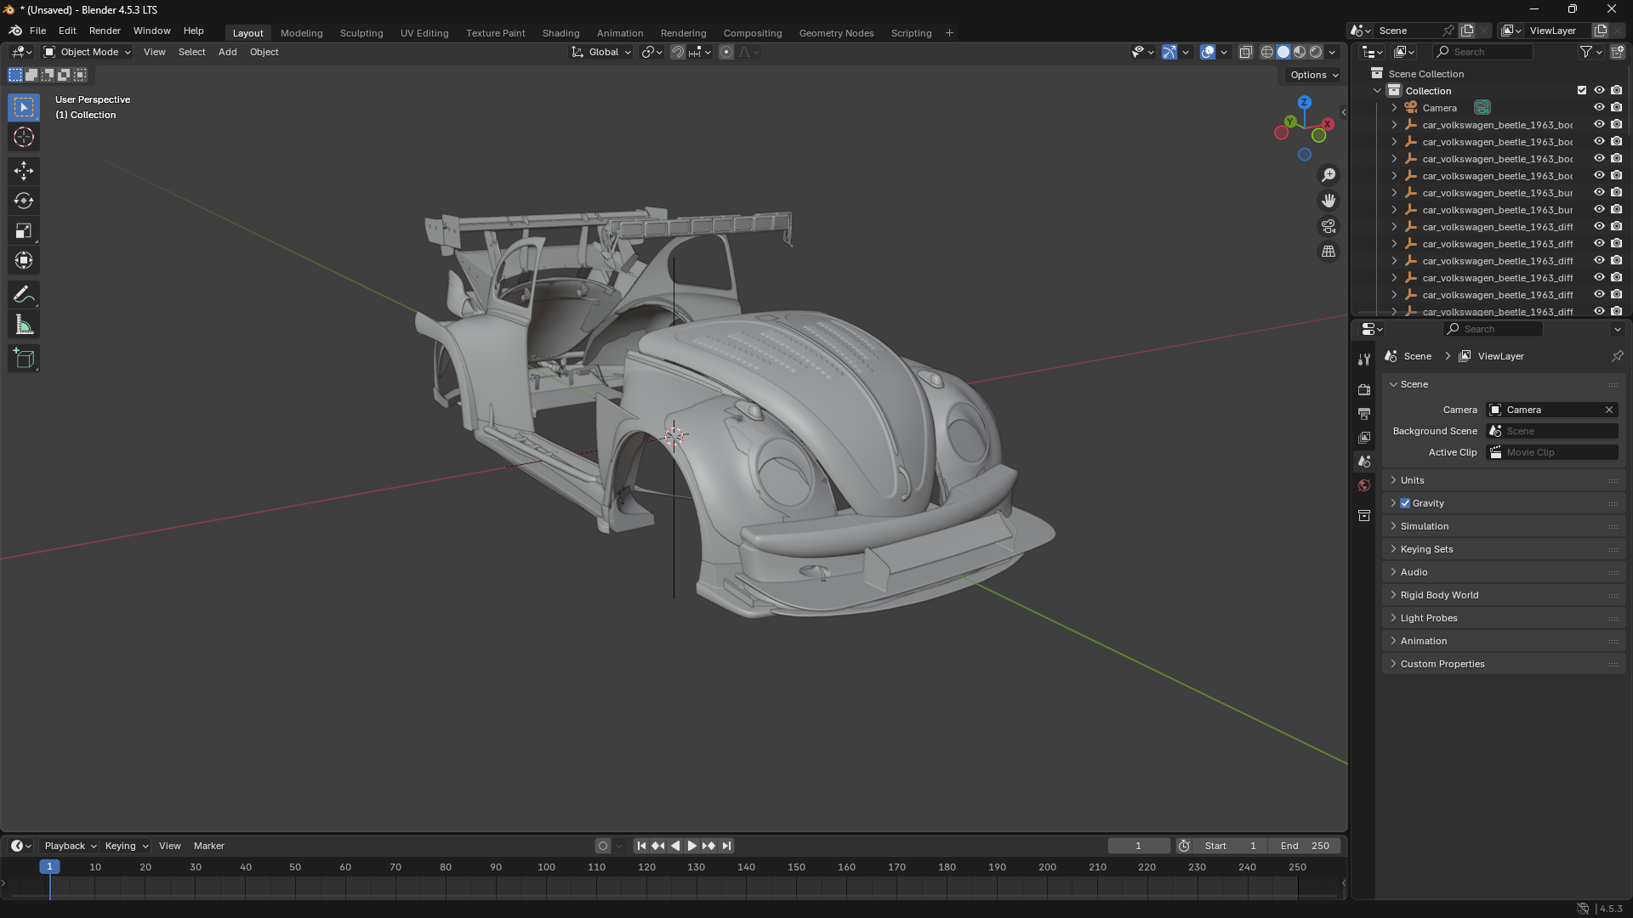This screenshot has width=1633, height=918.
Task: Uncheck the Gravity checkbox
Action: click(1405, 503)
